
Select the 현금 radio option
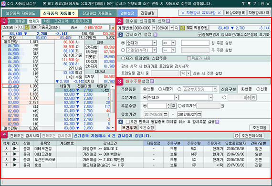(x=243, y=89)
